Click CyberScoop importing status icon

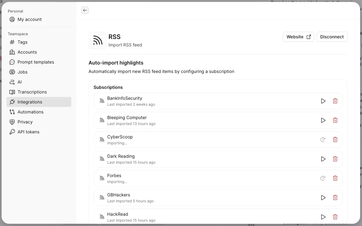323,139
